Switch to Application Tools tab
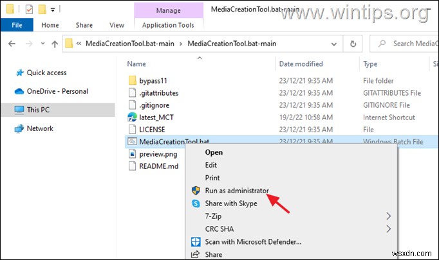 (x=168, y=25)
